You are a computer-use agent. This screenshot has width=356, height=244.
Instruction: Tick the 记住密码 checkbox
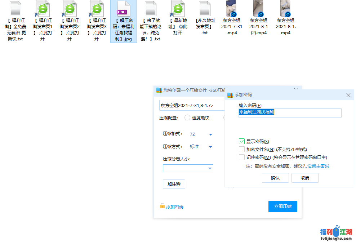(x=242, y=157)
